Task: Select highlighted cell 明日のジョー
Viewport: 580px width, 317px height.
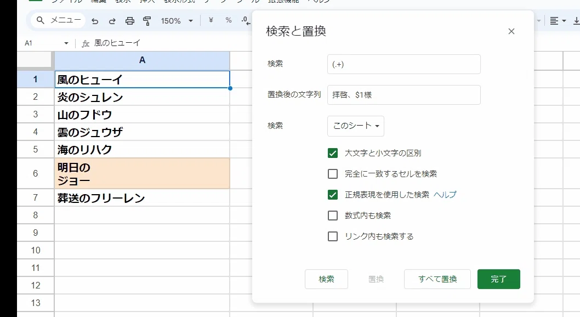Action: [x=142, y=173]
